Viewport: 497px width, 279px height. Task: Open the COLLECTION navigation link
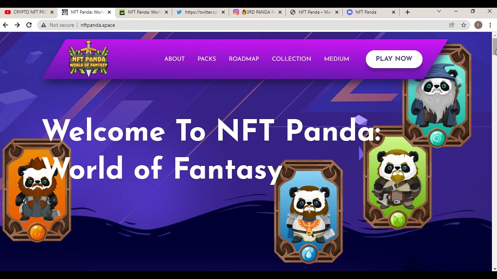pyautogui.click(x=291, y=59)
